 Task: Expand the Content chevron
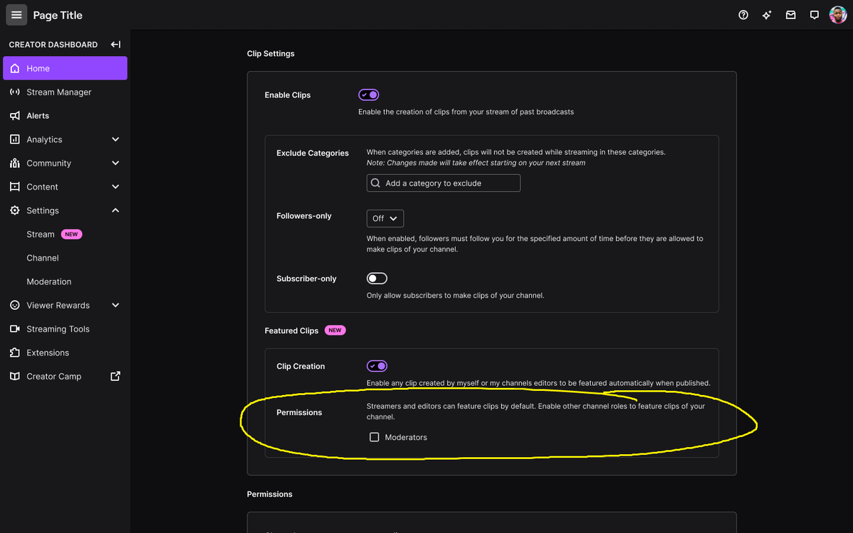pos(115,187)
